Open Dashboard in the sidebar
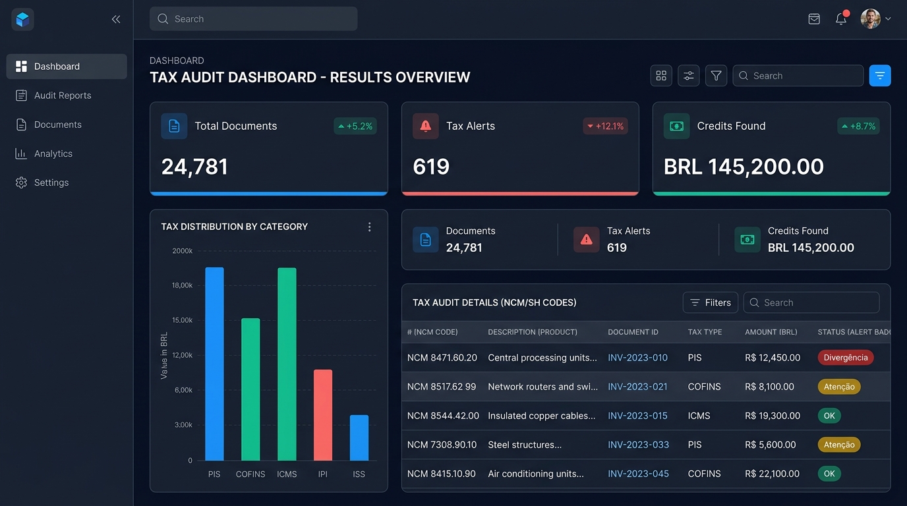Screen dimensions: 907x506 (x=67, y=67)
